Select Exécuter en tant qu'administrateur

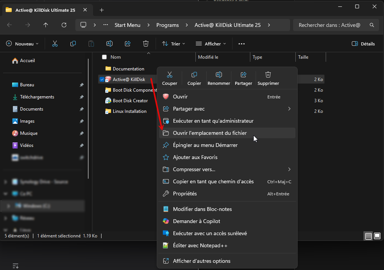227,121
